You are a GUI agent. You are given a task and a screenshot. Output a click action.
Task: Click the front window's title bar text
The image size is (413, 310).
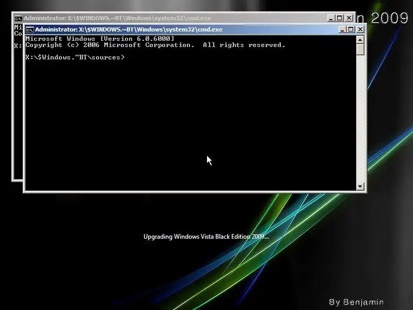129,29
